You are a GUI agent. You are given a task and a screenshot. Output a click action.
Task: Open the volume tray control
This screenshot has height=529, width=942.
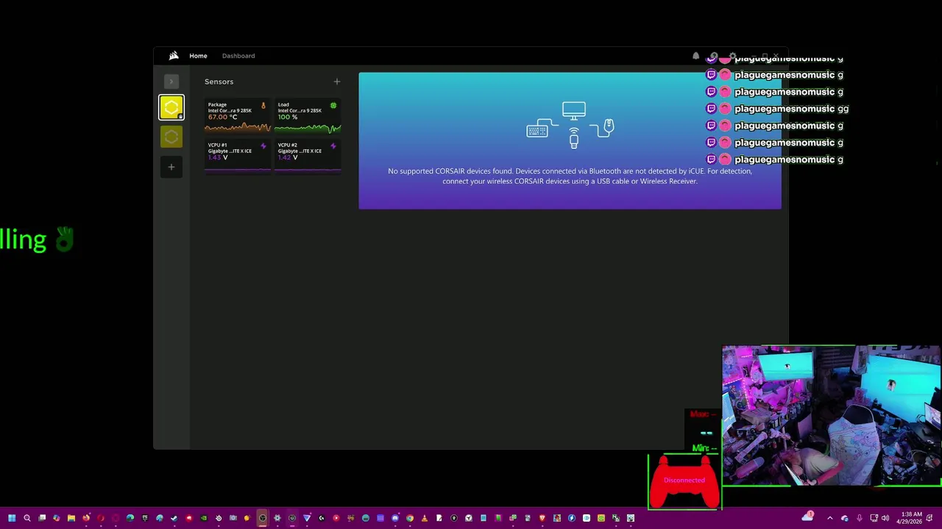point(885,518)
